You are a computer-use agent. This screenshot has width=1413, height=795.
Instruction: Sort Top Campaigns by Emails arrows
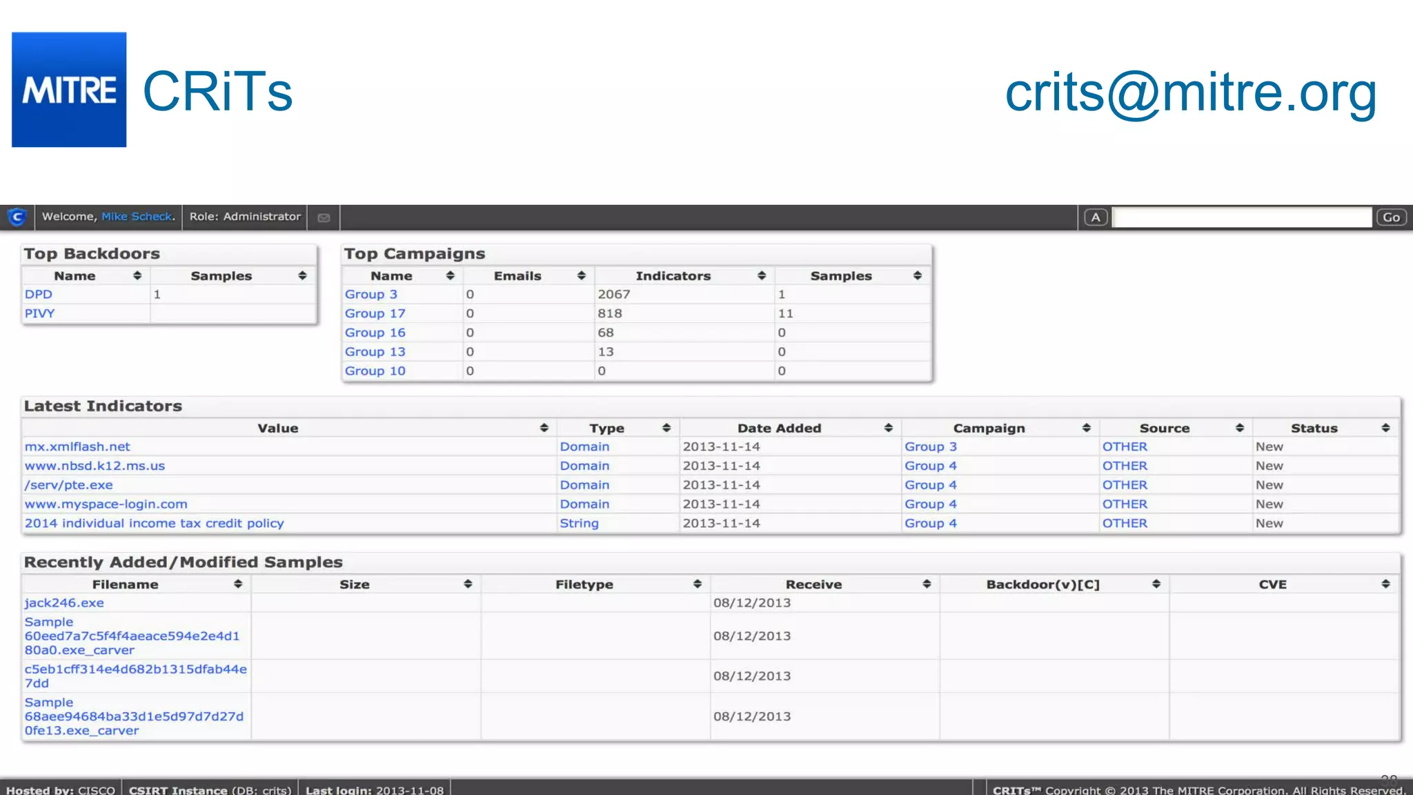(x=582, y=275)
